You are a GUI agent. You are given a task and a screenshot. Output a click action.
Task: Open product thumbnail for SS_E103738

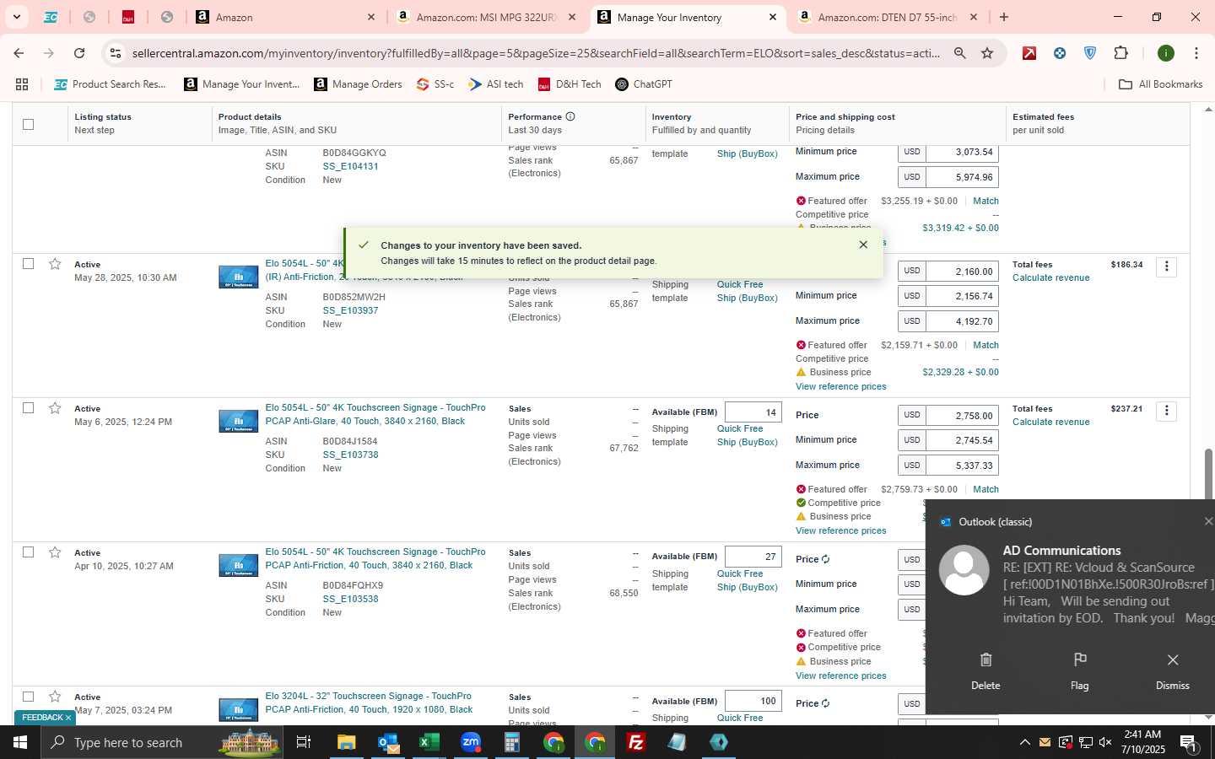tap(239, 421)
